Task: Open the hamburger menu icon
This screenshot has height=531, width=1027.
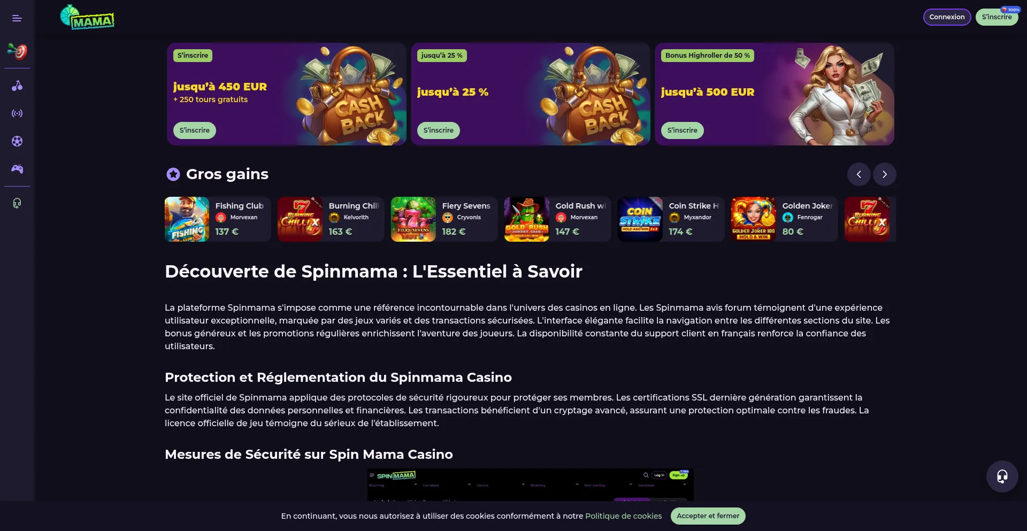Action: click(x=17, y=18)
